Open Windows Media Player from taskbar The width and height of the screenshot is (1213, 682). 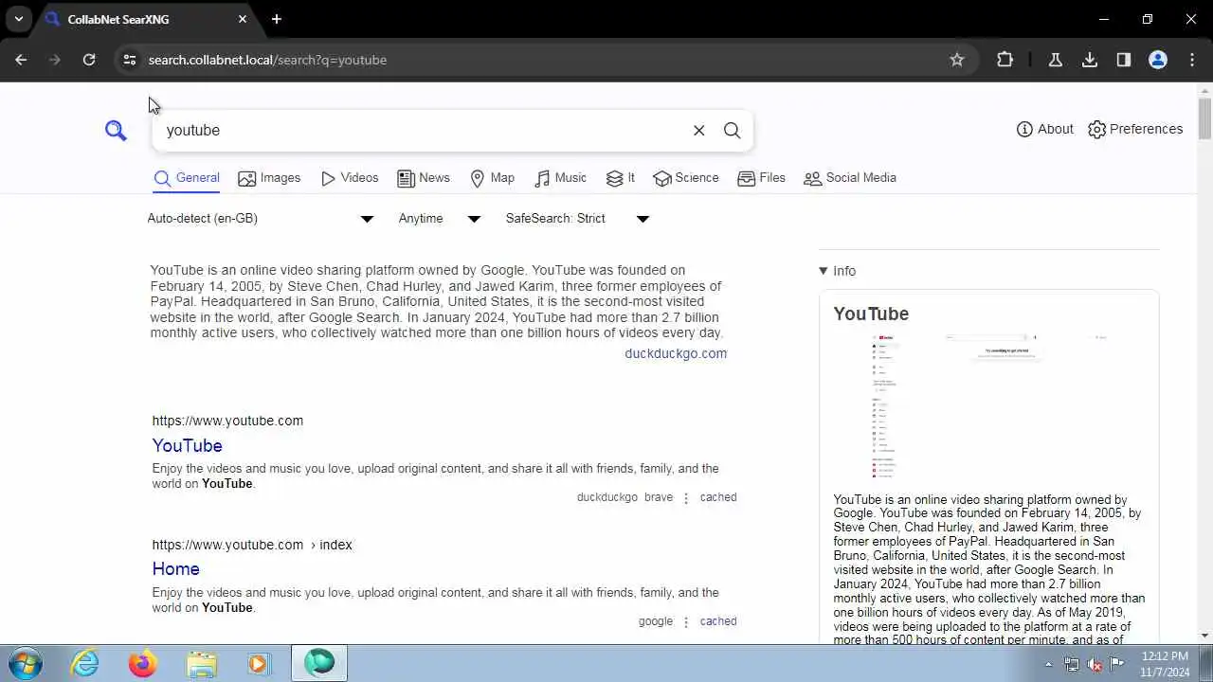tap(259, 663)
